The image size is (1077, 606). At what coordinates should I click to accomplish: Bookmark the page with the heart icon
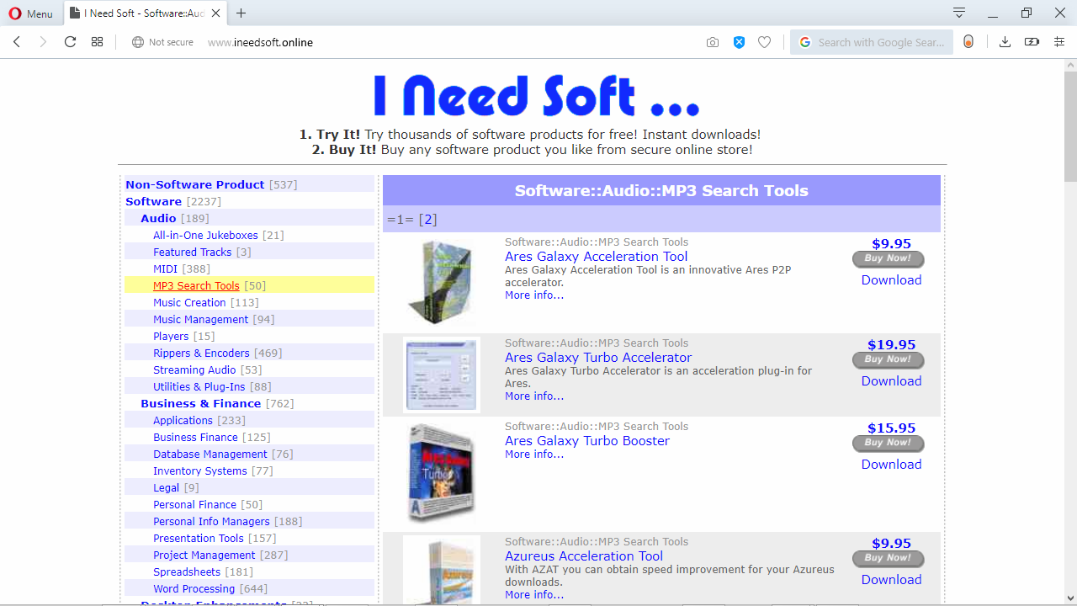coord(764,42)
